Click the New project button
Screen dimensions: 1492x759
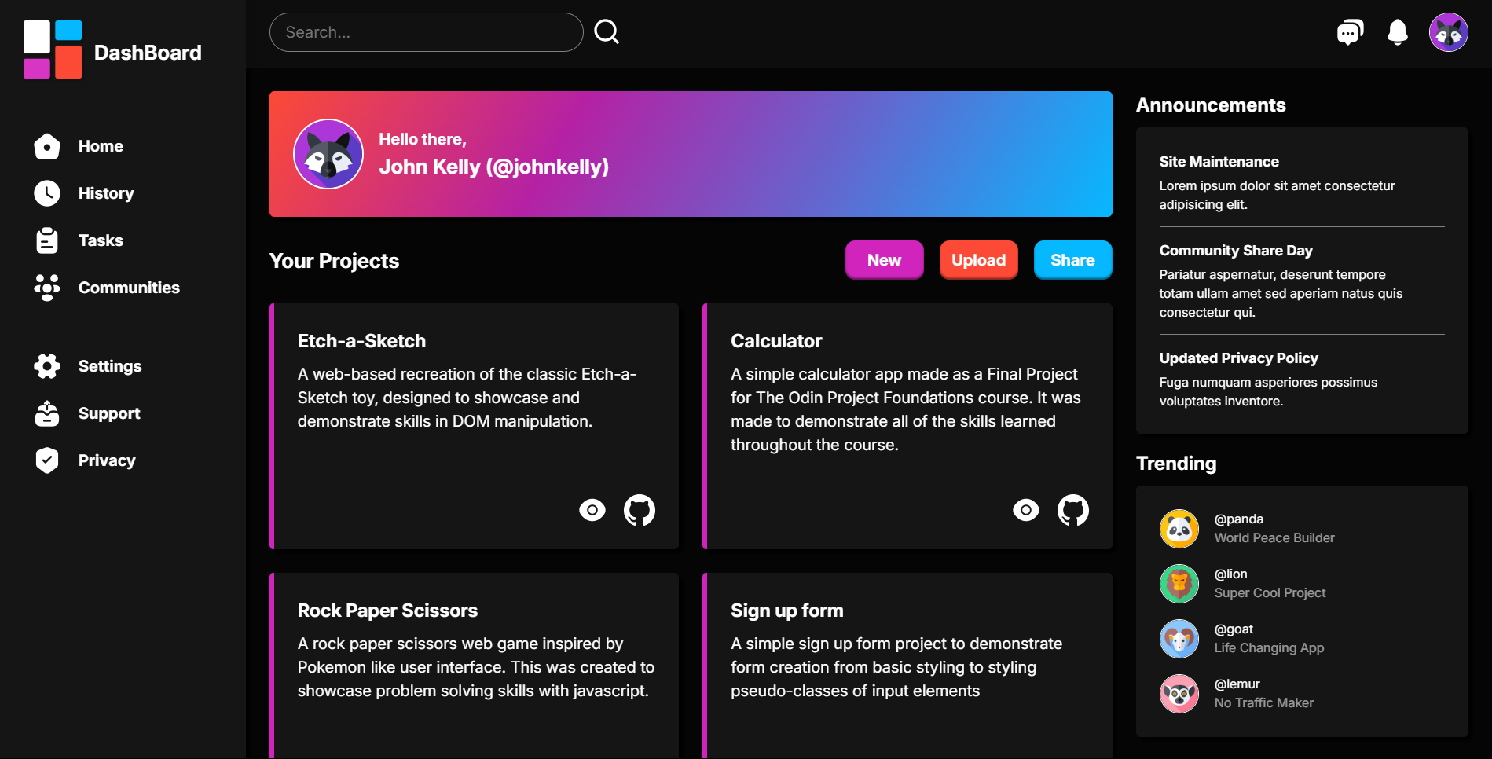coord(884,260)
